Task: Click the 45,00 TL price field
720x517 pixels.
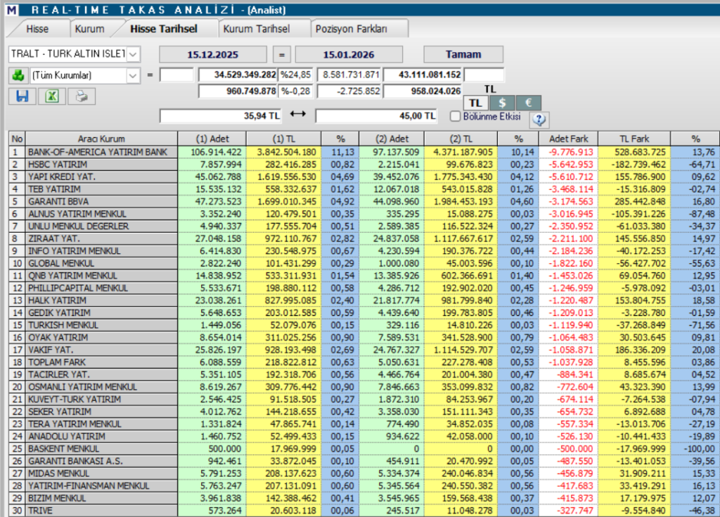Action: pos(377,116)
